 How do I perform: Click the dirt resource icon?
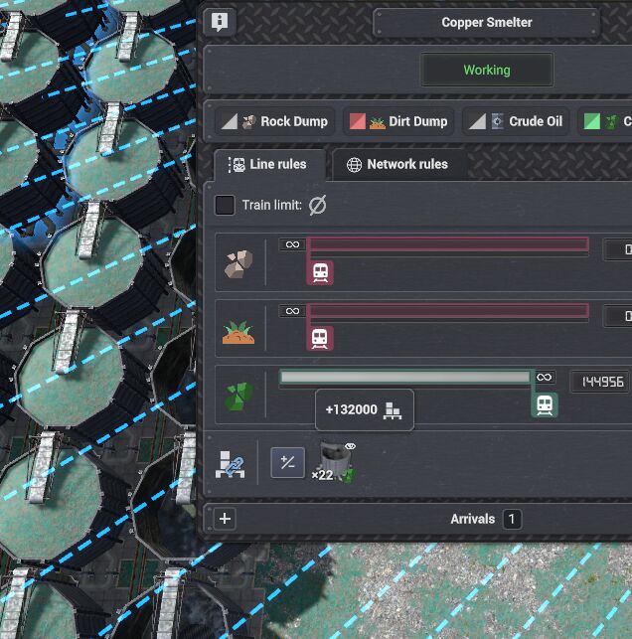(x=238, y=332)
